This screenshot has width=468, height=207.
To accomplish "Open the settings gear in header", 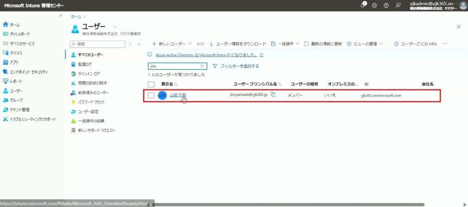I will coord(374,5).
